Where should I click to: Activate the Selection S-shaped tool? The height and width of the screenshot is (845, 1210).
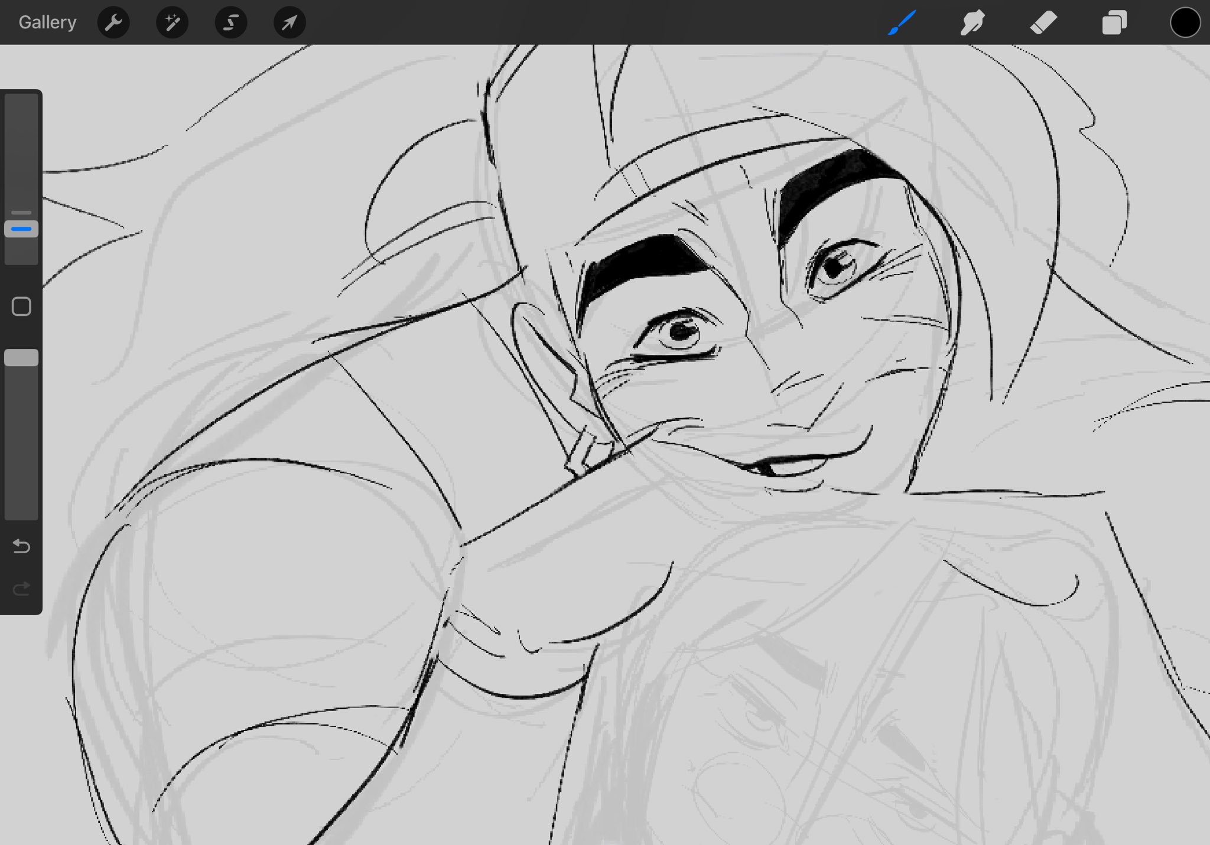[x=230, y=22]
